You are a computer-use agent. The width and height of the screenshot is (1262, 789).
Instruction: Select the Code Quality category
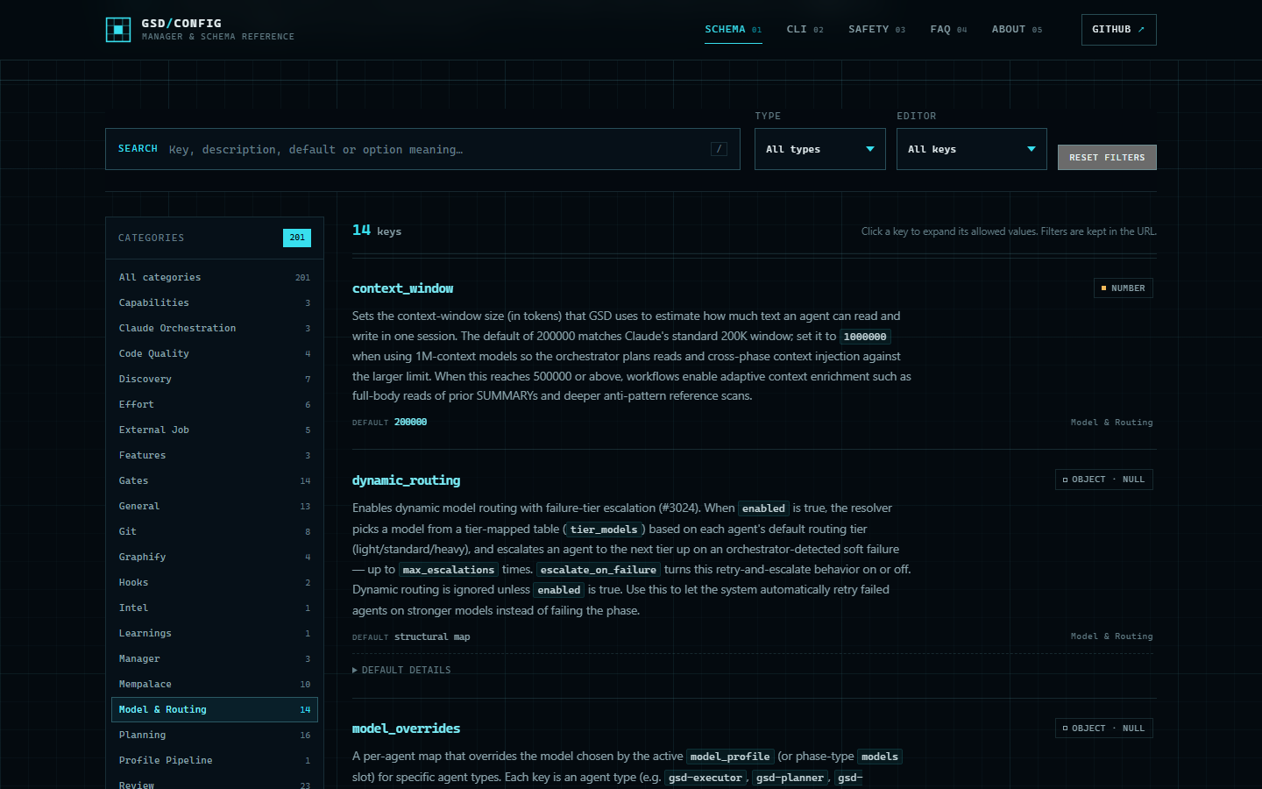[x=215, y=353]
